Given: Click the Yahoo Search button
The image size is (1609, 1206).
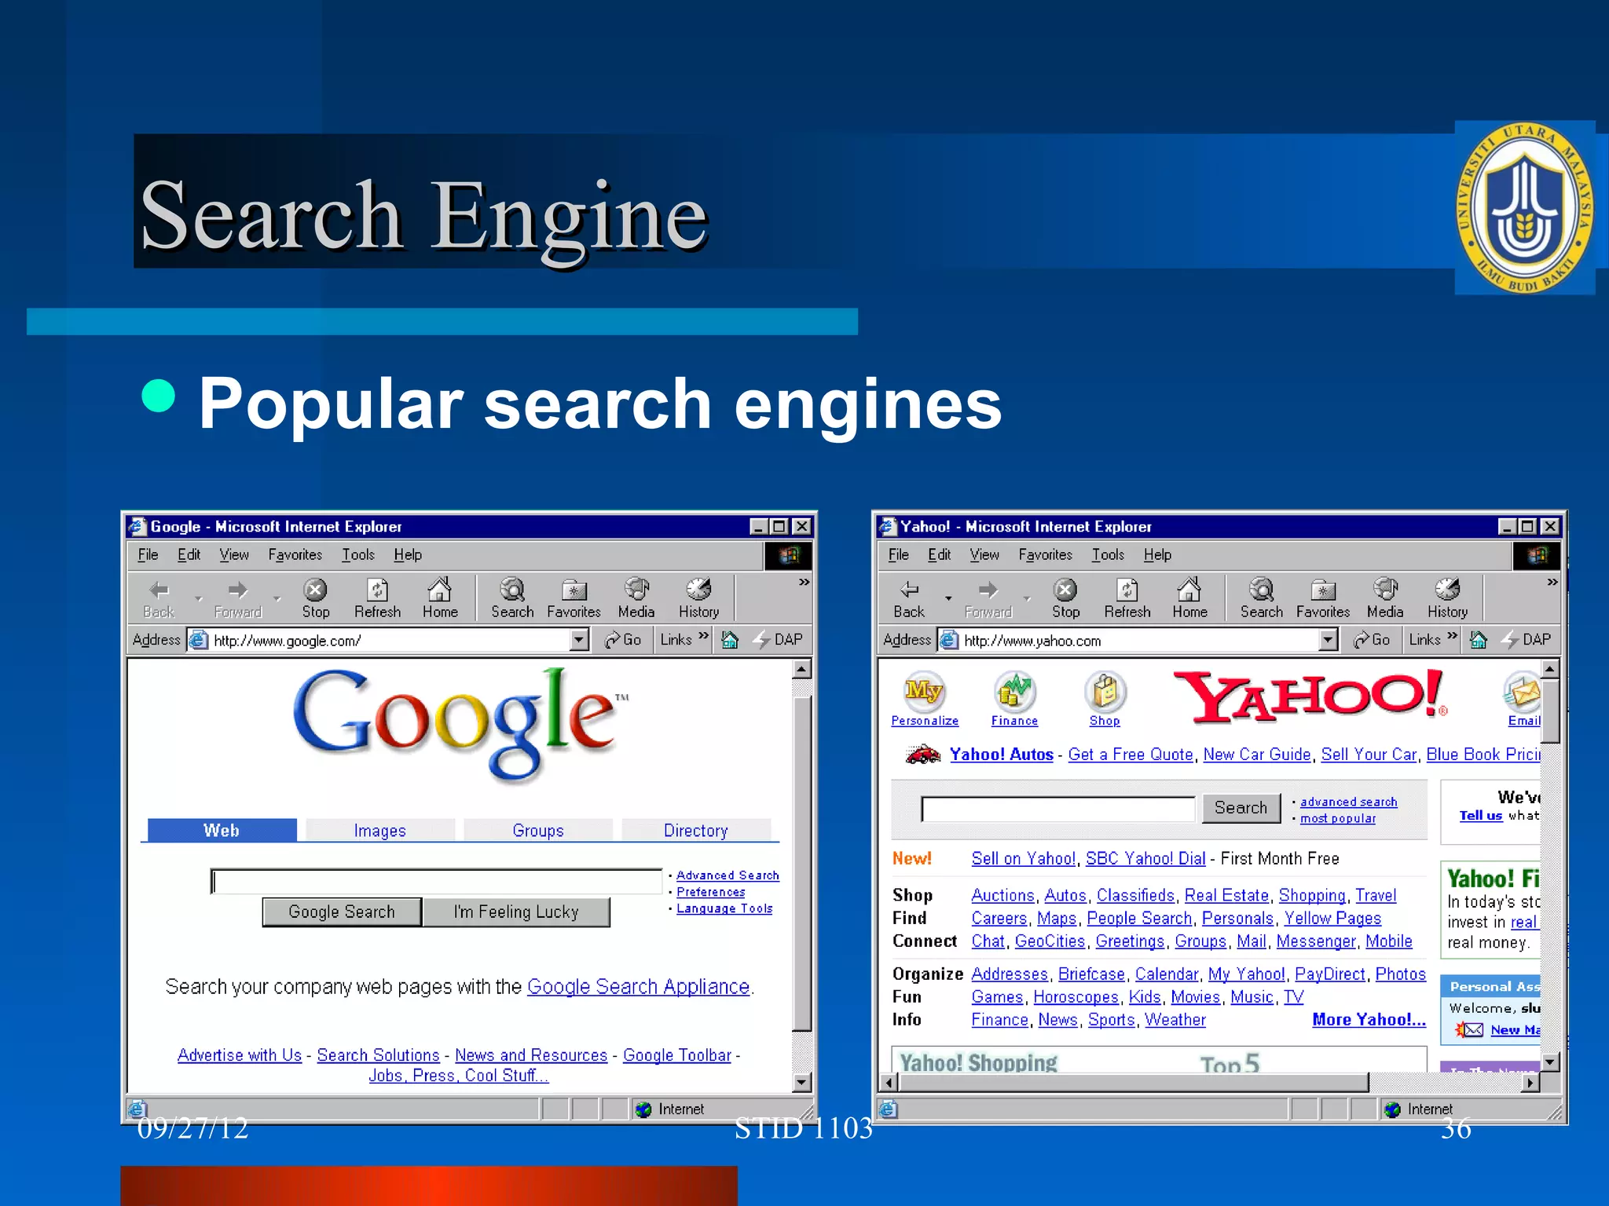Looking at the screenshot, I should pos(1241,807).
